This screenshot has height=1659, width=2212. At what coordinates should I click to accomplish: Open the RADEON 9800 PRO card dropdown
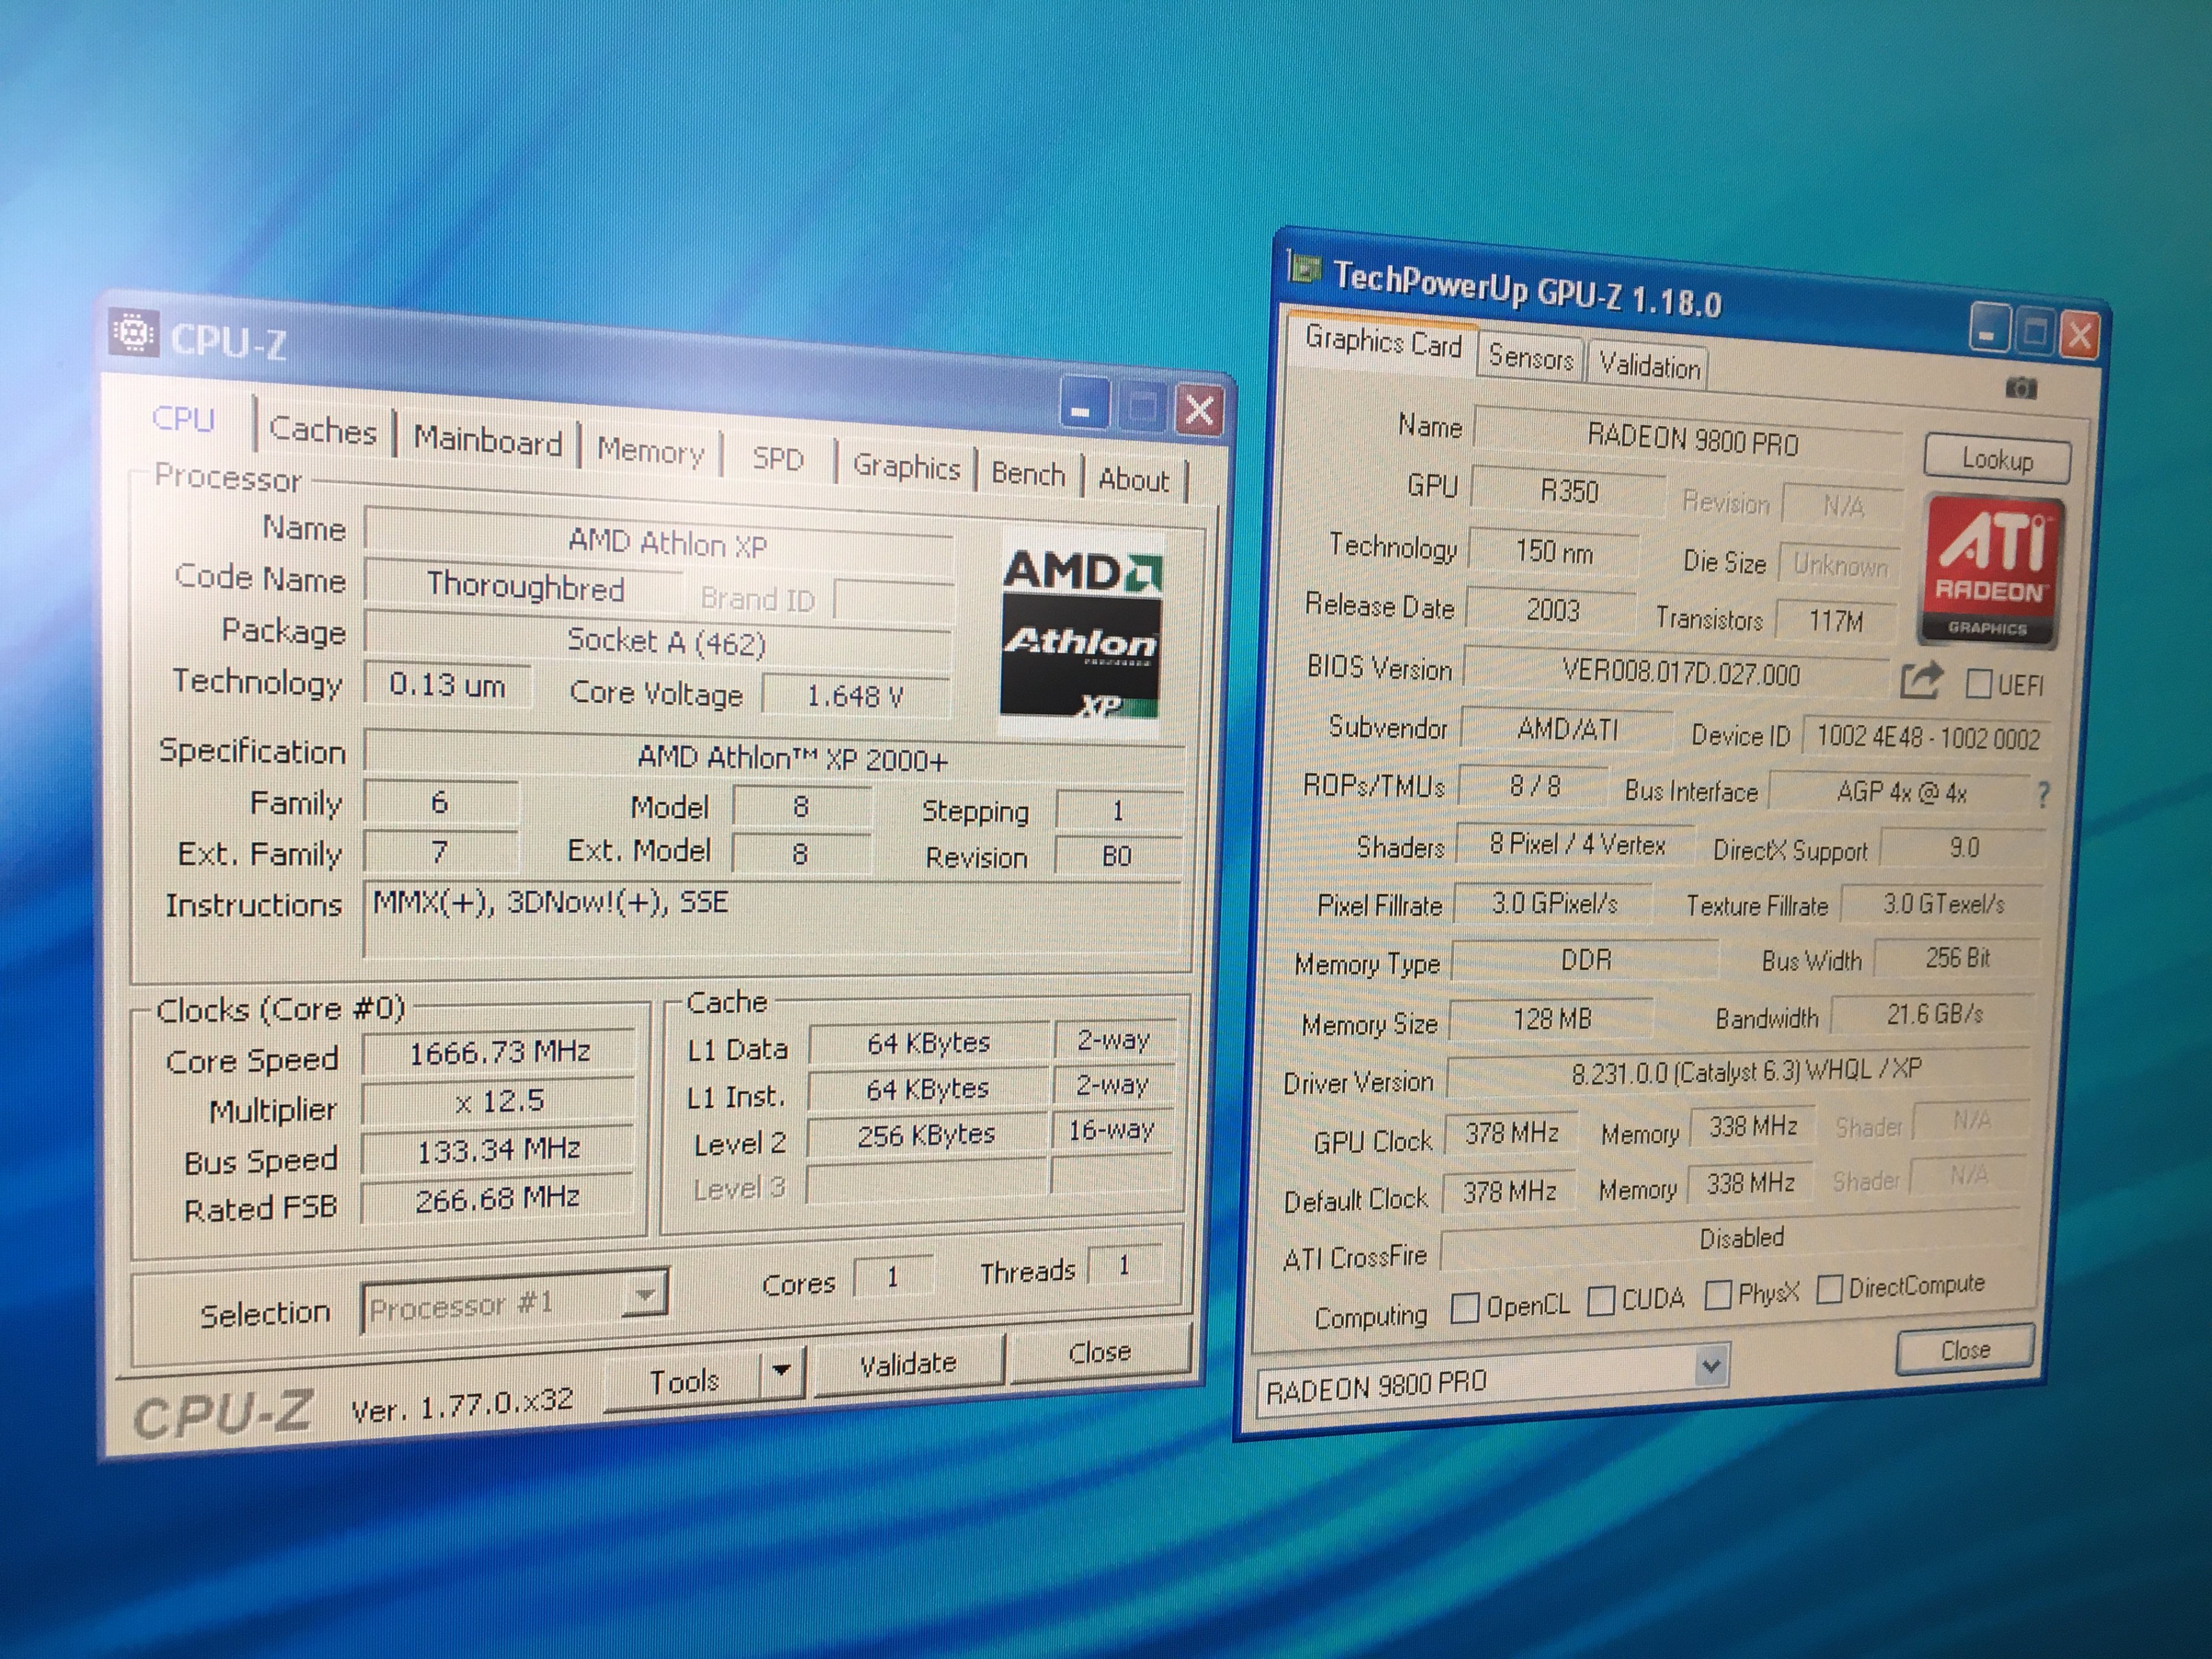(x=1711, y=1365)
